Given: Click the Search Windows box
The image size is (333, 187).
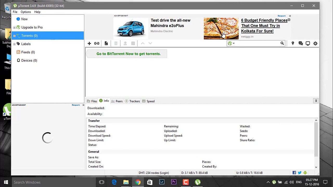Looking at the screenshot, I should 54,182.
